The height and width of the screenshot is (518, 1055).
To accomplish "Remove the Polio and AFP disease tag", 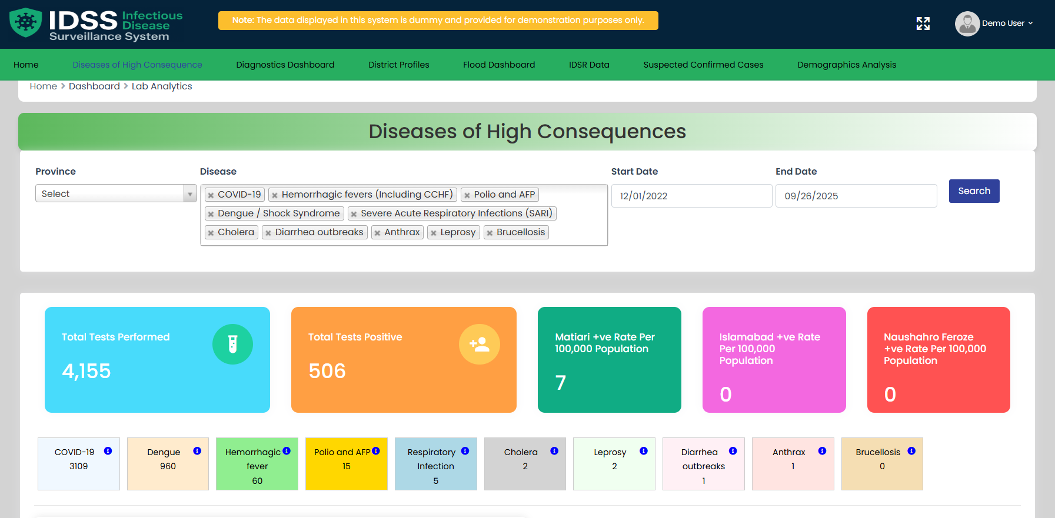I will pos(467,195).
